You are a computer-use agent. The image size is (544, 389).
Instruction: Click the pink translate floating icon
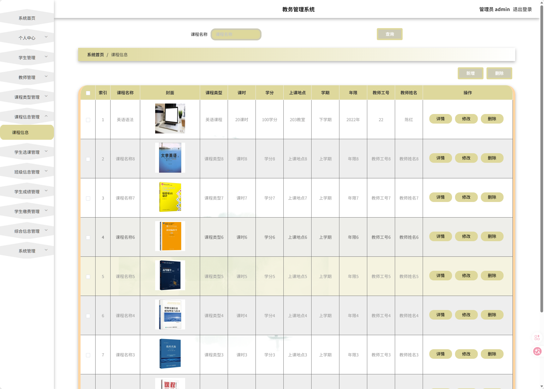(537, 351)
